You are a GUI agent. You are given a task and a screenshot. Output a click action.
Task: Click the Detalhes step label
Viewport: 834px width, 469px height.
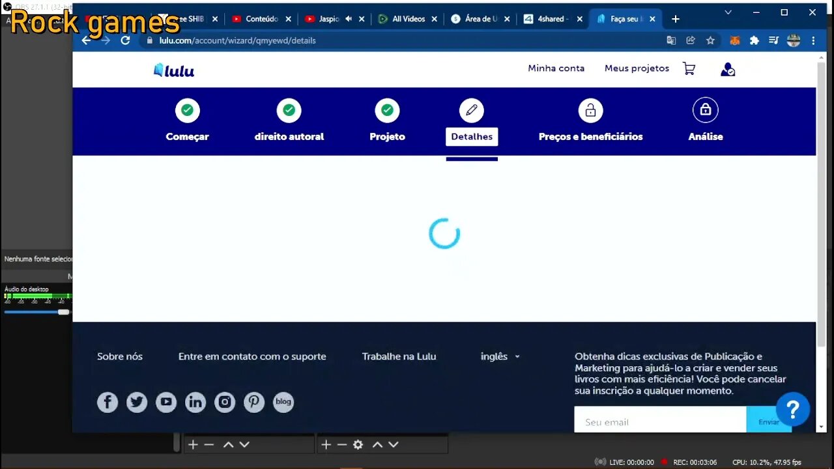coord(472,137)
